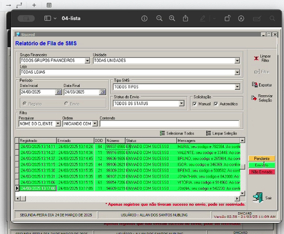Screen dimensions: 284x234
Task: Zoom in using the preview magnifier plus
Action: click(172, 18)
